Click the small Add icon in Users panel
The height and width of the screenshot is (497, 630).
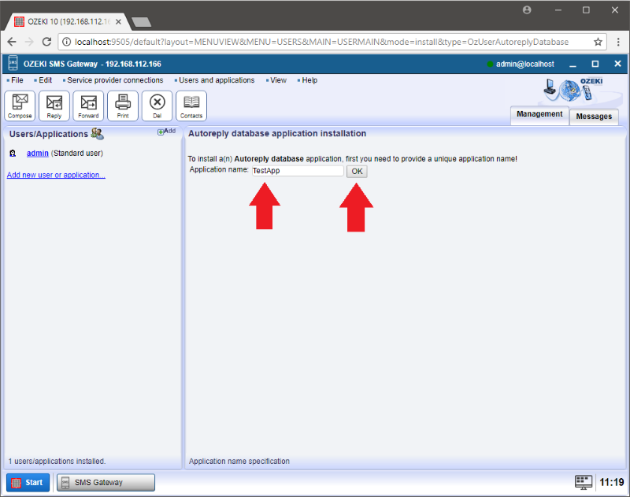[x=166, y=131]
